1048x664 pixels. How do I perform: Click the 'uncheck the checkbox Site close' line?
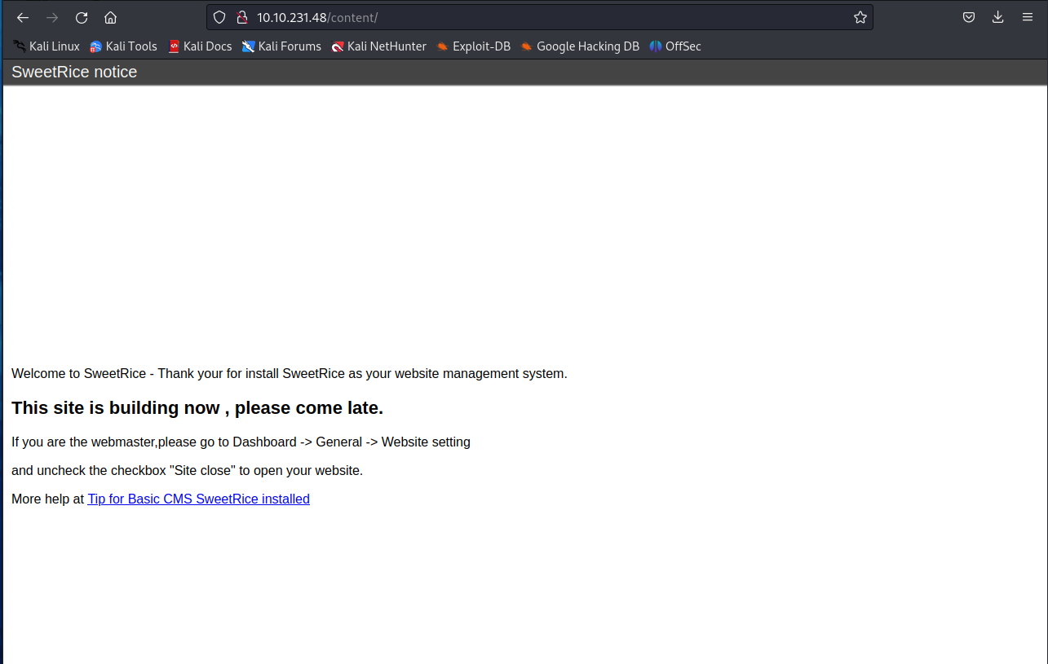[187, 471]
